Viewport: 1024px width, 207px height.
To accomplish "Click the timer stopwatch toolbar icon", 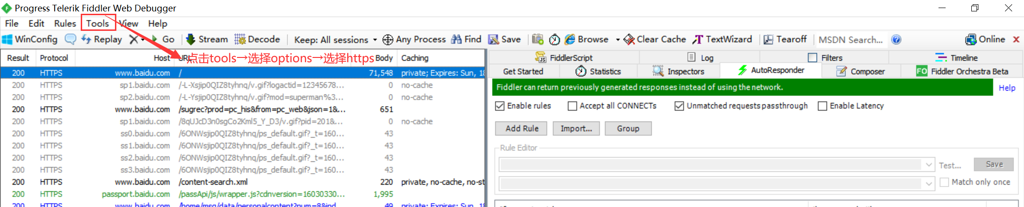I will pos(554,40).
